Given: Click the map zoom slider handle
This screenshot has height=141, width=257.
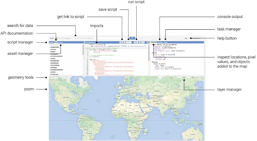Looking at the screenshot, I should coord(50,95).
